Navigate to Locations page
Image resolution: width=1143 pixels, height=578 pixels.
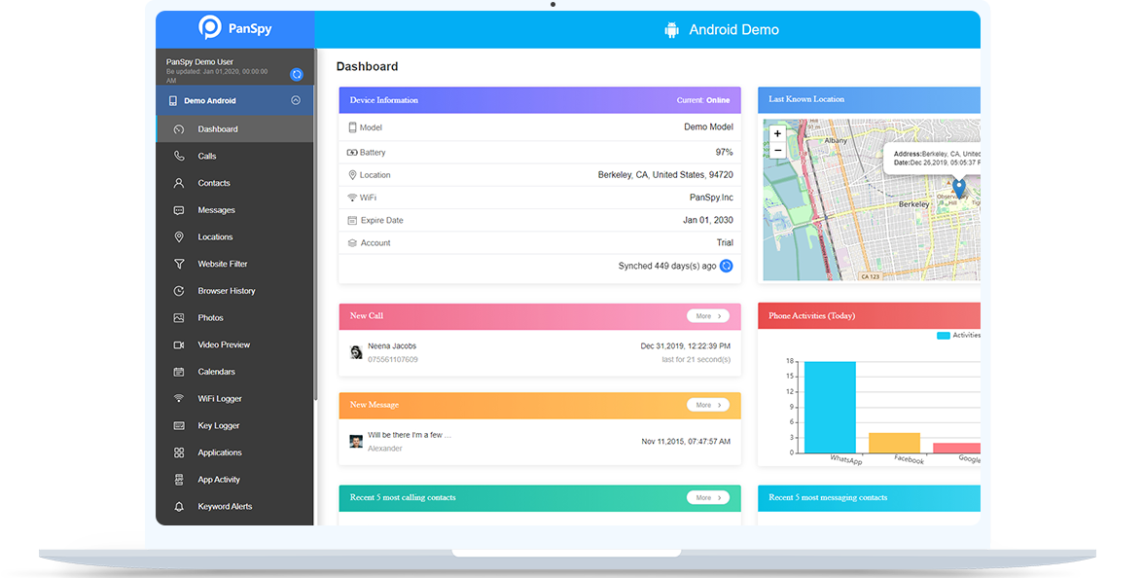pos(234,236)
